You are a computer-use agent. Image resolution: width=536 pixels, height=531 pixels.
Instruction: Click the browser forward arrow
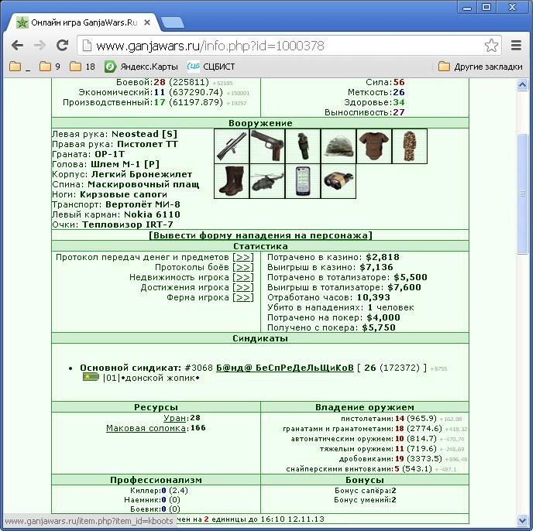pyautogui.click(x=40, y=45)
